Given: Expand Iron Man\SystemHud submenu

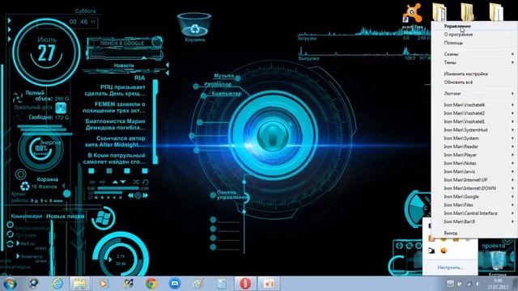Looking at the screenshot, I should point(474,129).
